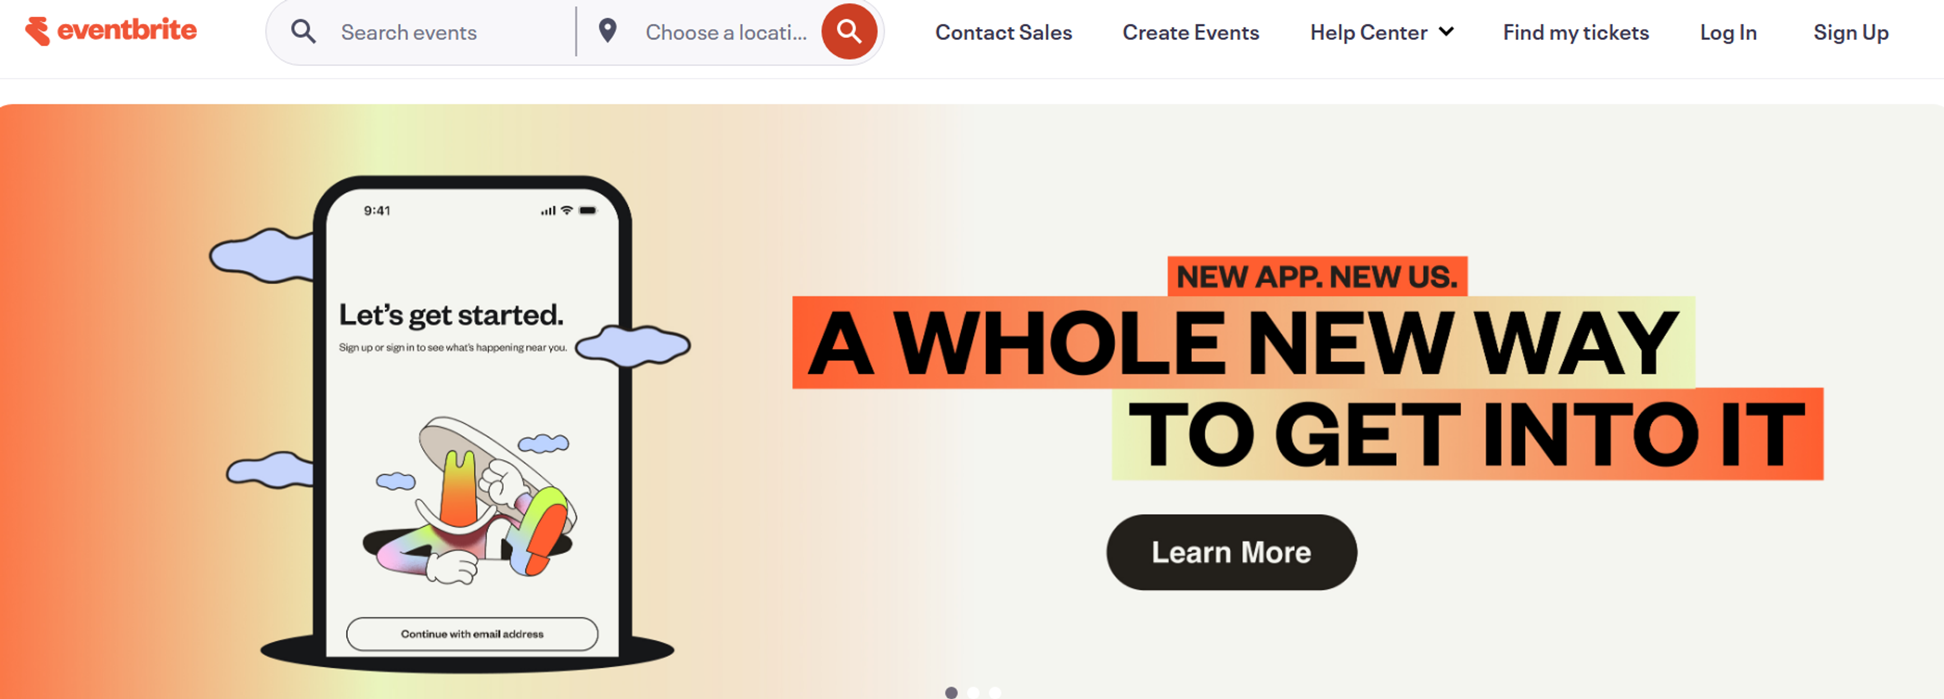Expand the Help Center chevron
The height and width of the screenshot is (699, 1944).
point(1446,32)
